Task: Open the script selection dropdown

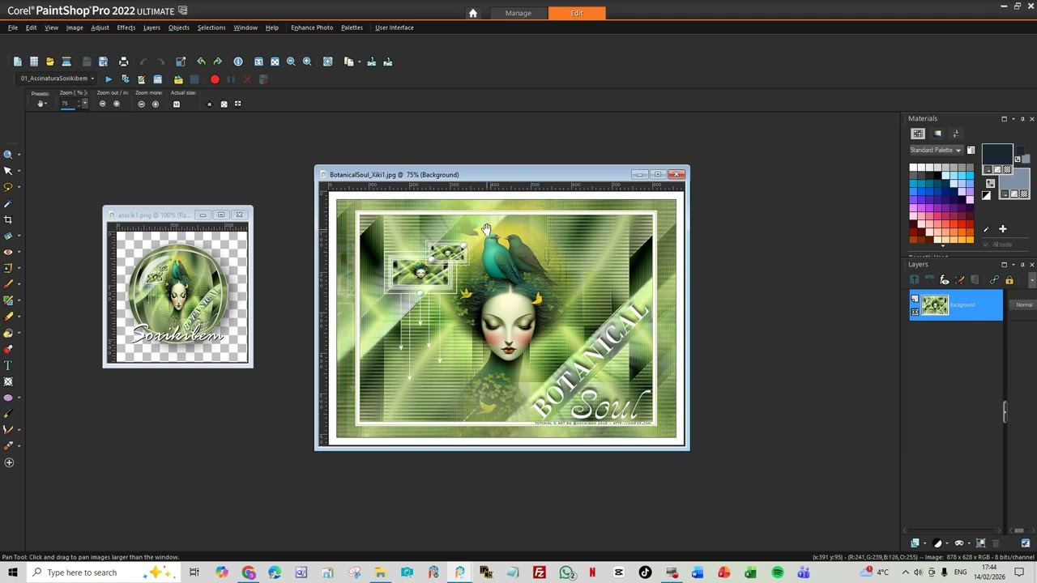Action: tap(92, 79)
